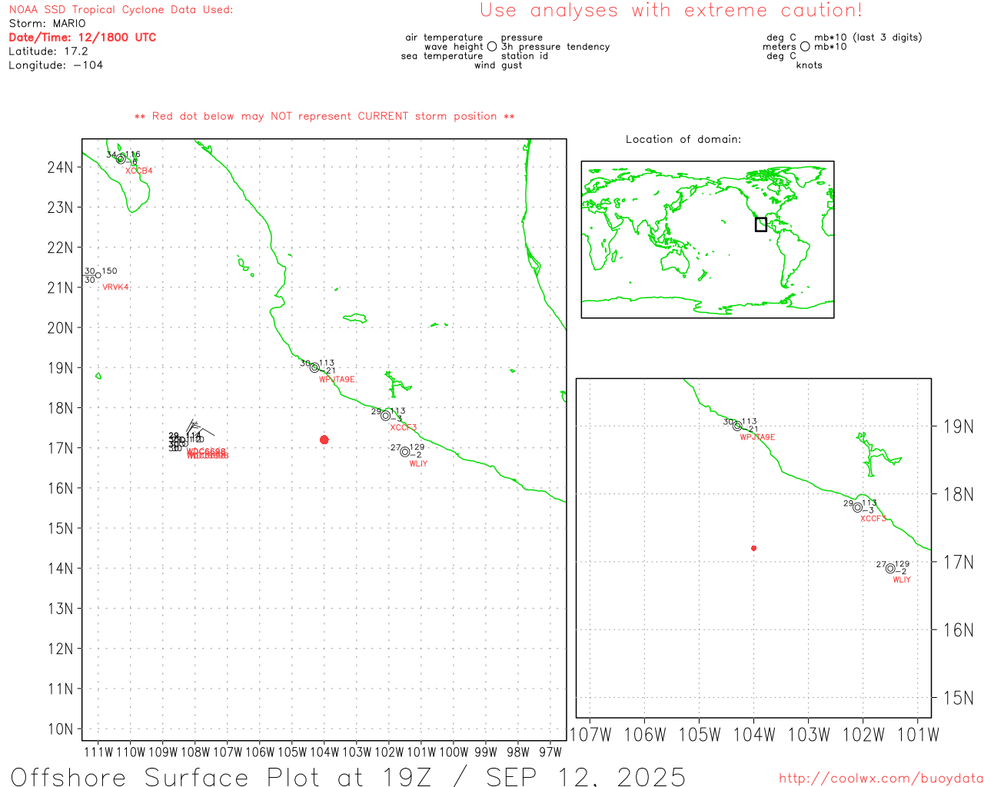Click the pressure value 129 near main-map WLIY
This screenshot has height=787, width=984.
[417, 447]
